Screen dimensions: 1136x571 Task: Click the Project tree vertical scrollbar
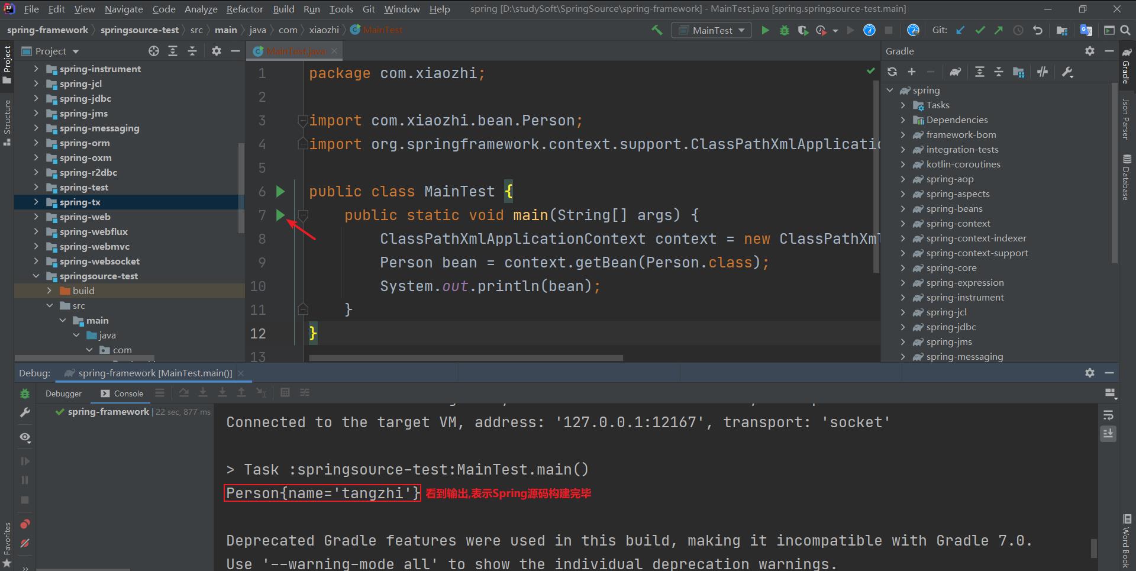click(x=241, y=188)
